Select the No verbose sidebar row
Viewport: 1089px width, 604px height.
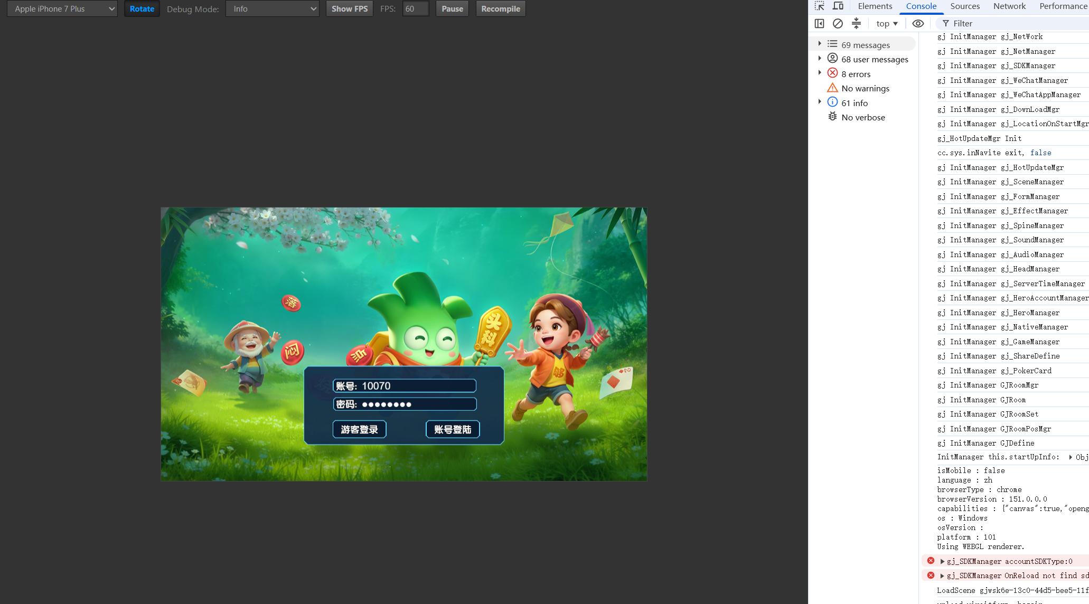click(863, 117)
